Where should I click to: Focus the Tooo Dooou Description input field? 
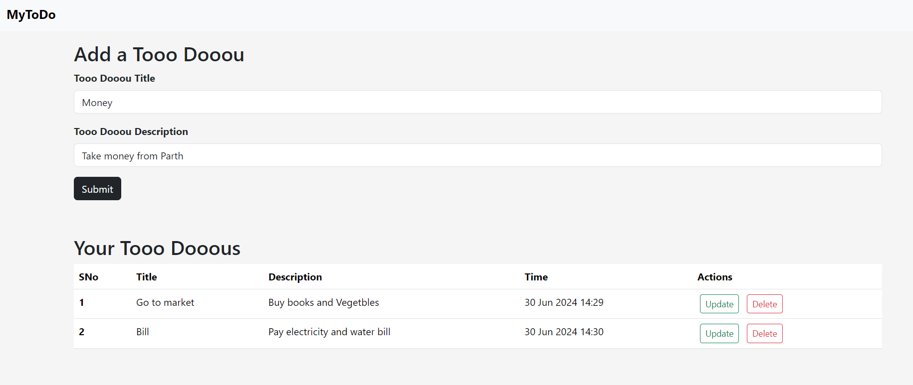pyautogui.click(x=477, y=155)
